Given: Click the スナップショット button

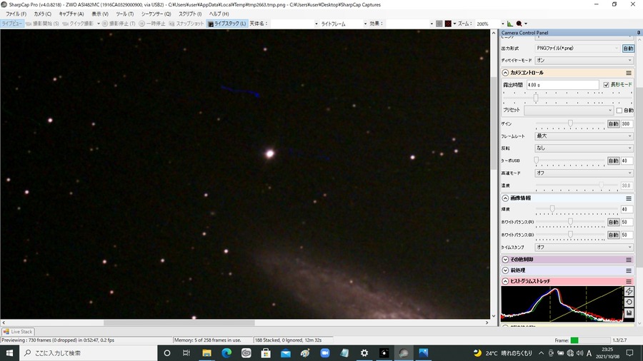Looking at the screenshot, I should [x=186, y=24].
